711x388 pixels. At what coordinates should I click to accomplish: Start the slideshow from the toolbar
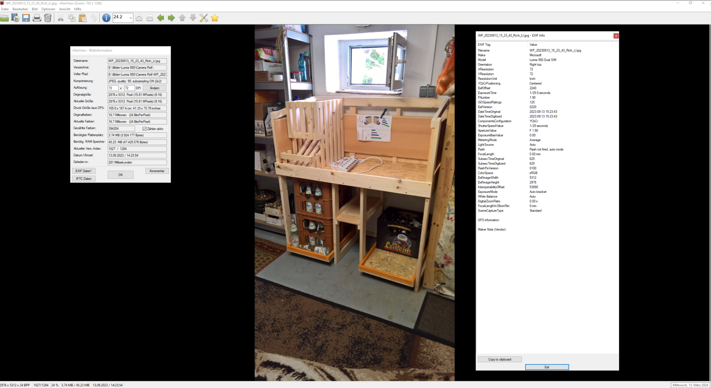click(x=15, y=18)
